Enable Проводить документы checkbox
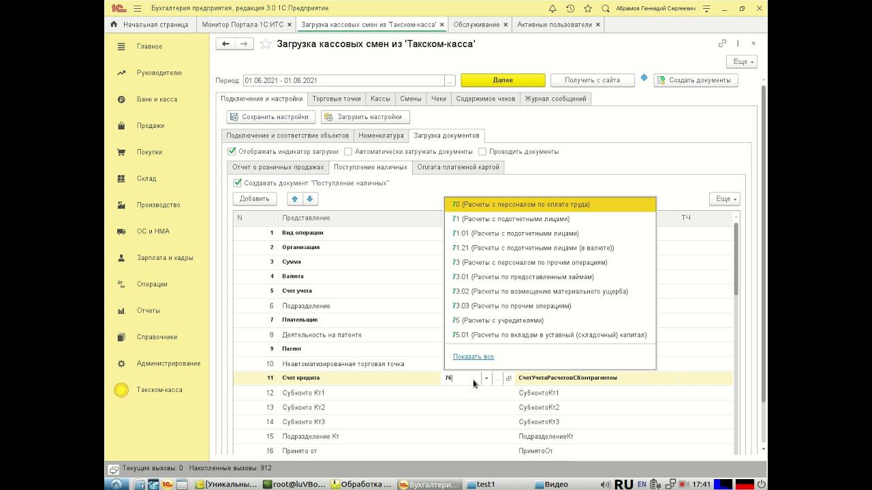 [x=482, y=152]
